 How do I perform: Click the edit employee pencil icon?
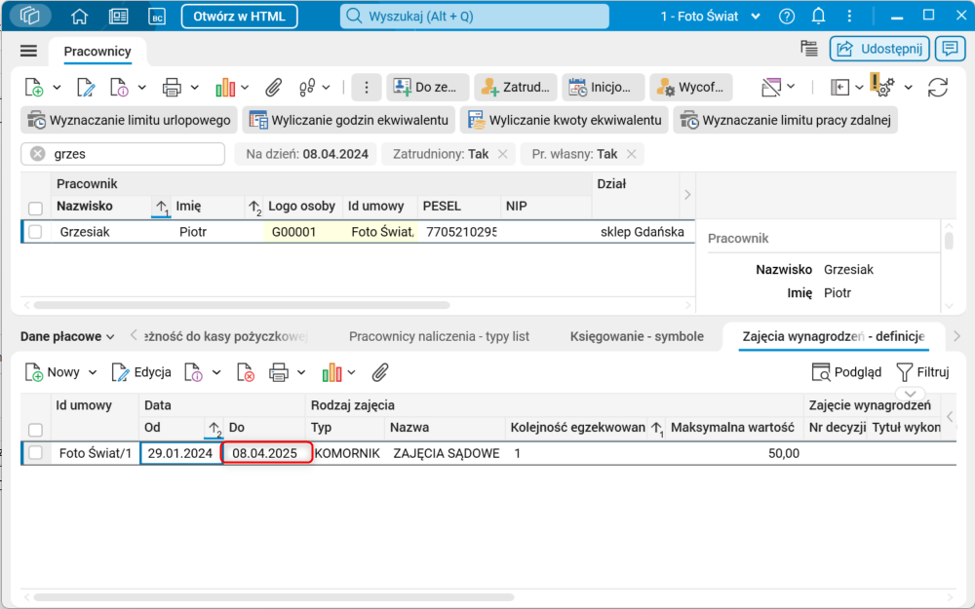point(85,88)
